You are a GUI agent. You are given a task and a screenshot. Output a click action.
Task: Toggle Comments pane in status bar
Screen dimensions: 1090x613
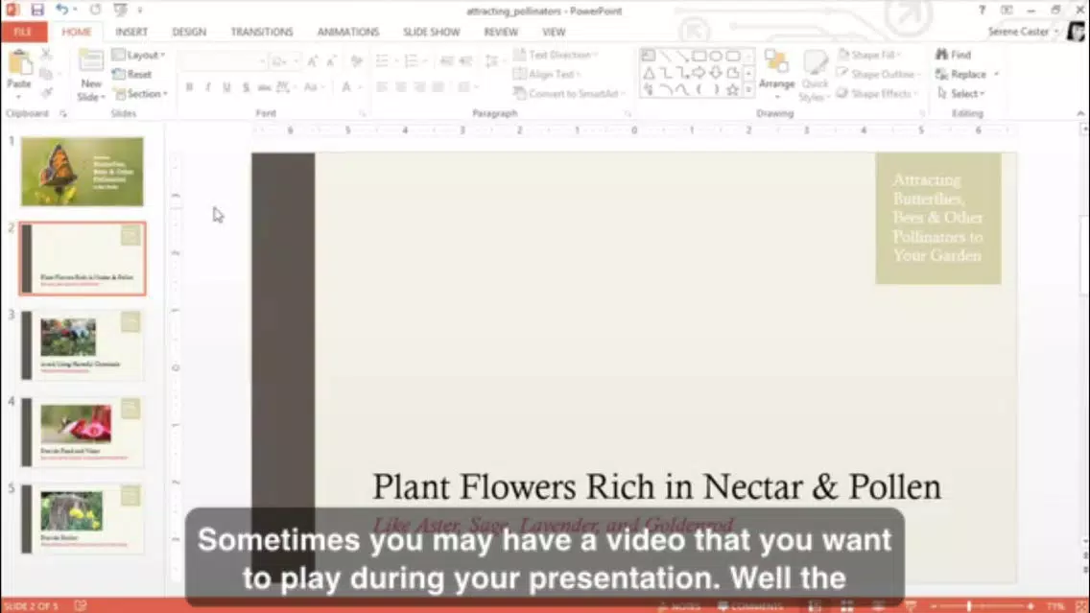click(749, 606)
